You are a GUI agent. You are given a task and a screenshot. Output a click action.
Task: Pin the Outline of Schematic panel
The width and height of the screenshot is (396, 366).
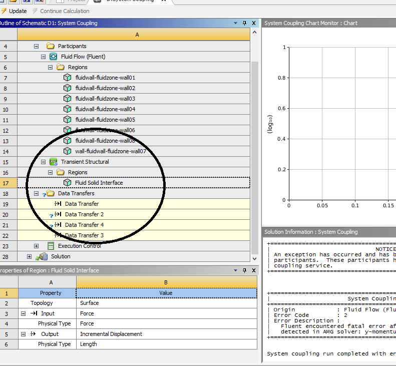coord(245,23)
